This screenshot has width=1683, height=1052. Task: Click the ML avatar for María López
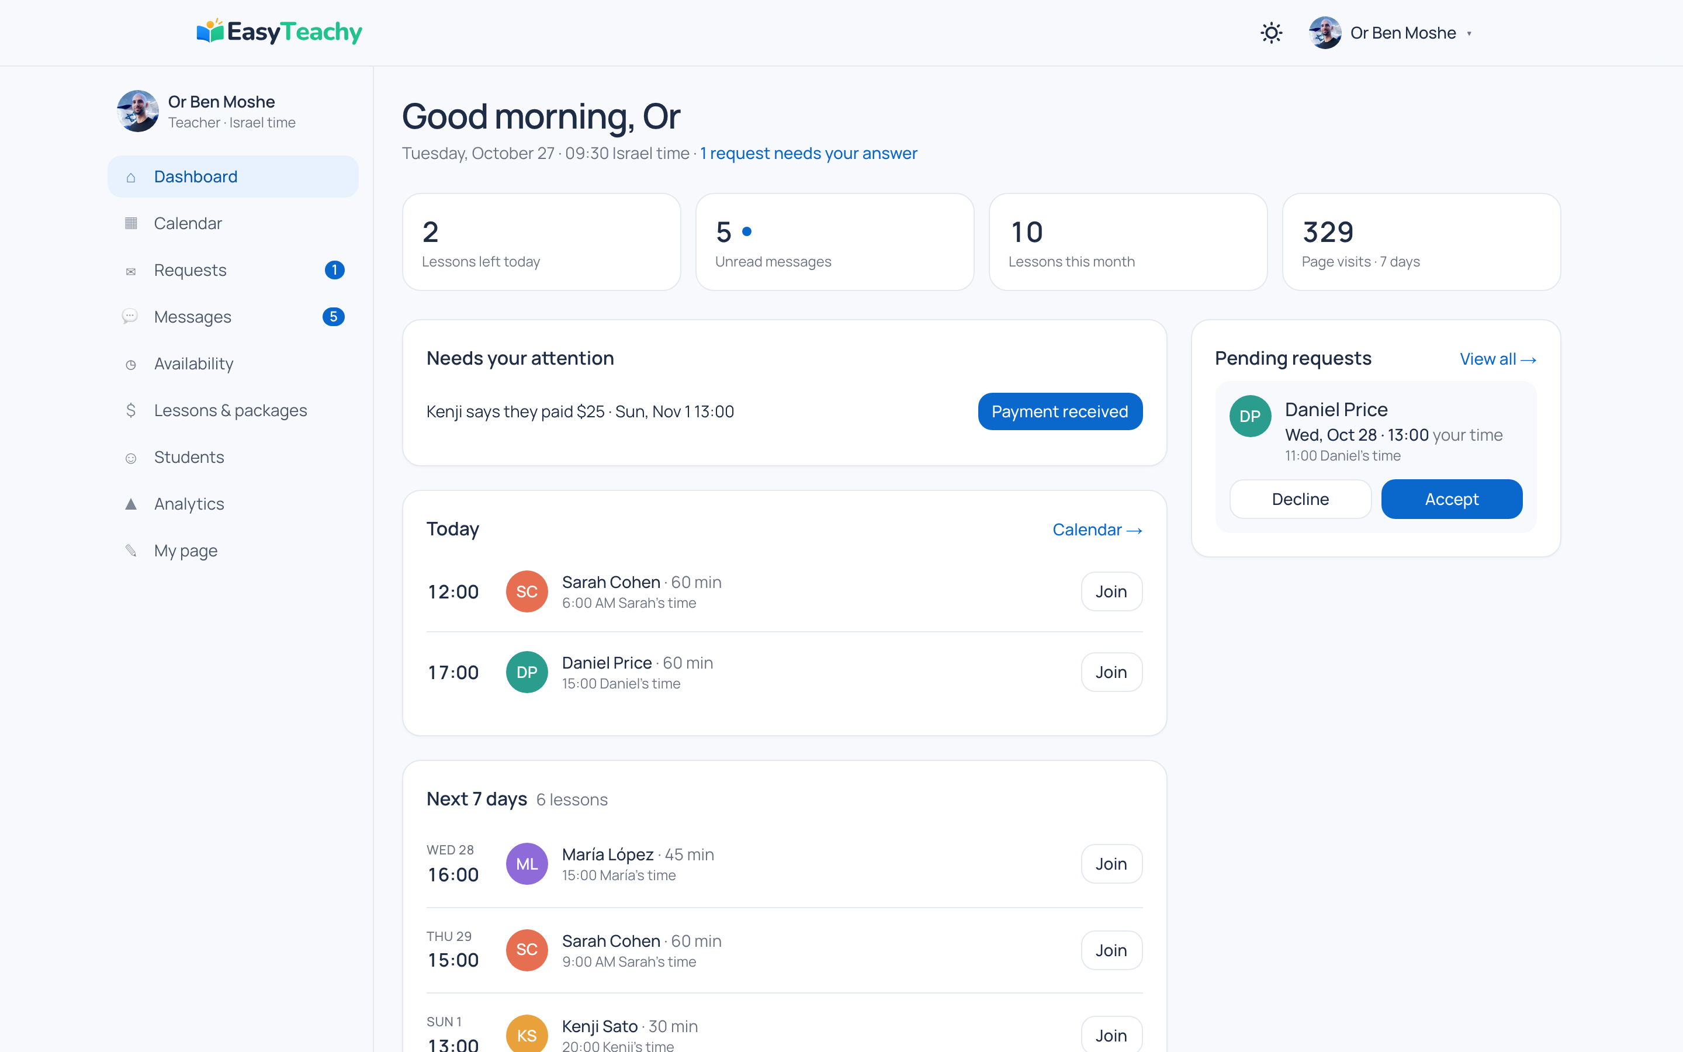tap(527, 863)
